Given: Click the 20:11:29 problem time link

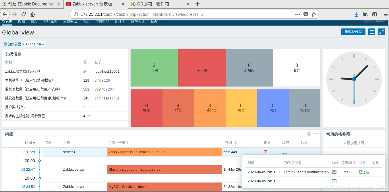Looking at the screenshot, I should [28, 152].
